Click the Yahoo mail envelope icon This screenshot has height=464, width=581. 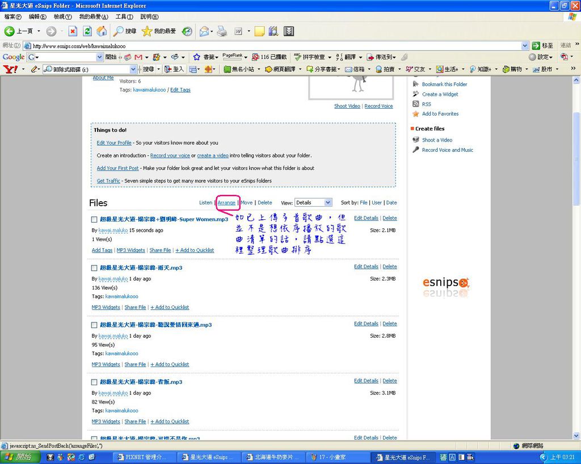(349, 69)
